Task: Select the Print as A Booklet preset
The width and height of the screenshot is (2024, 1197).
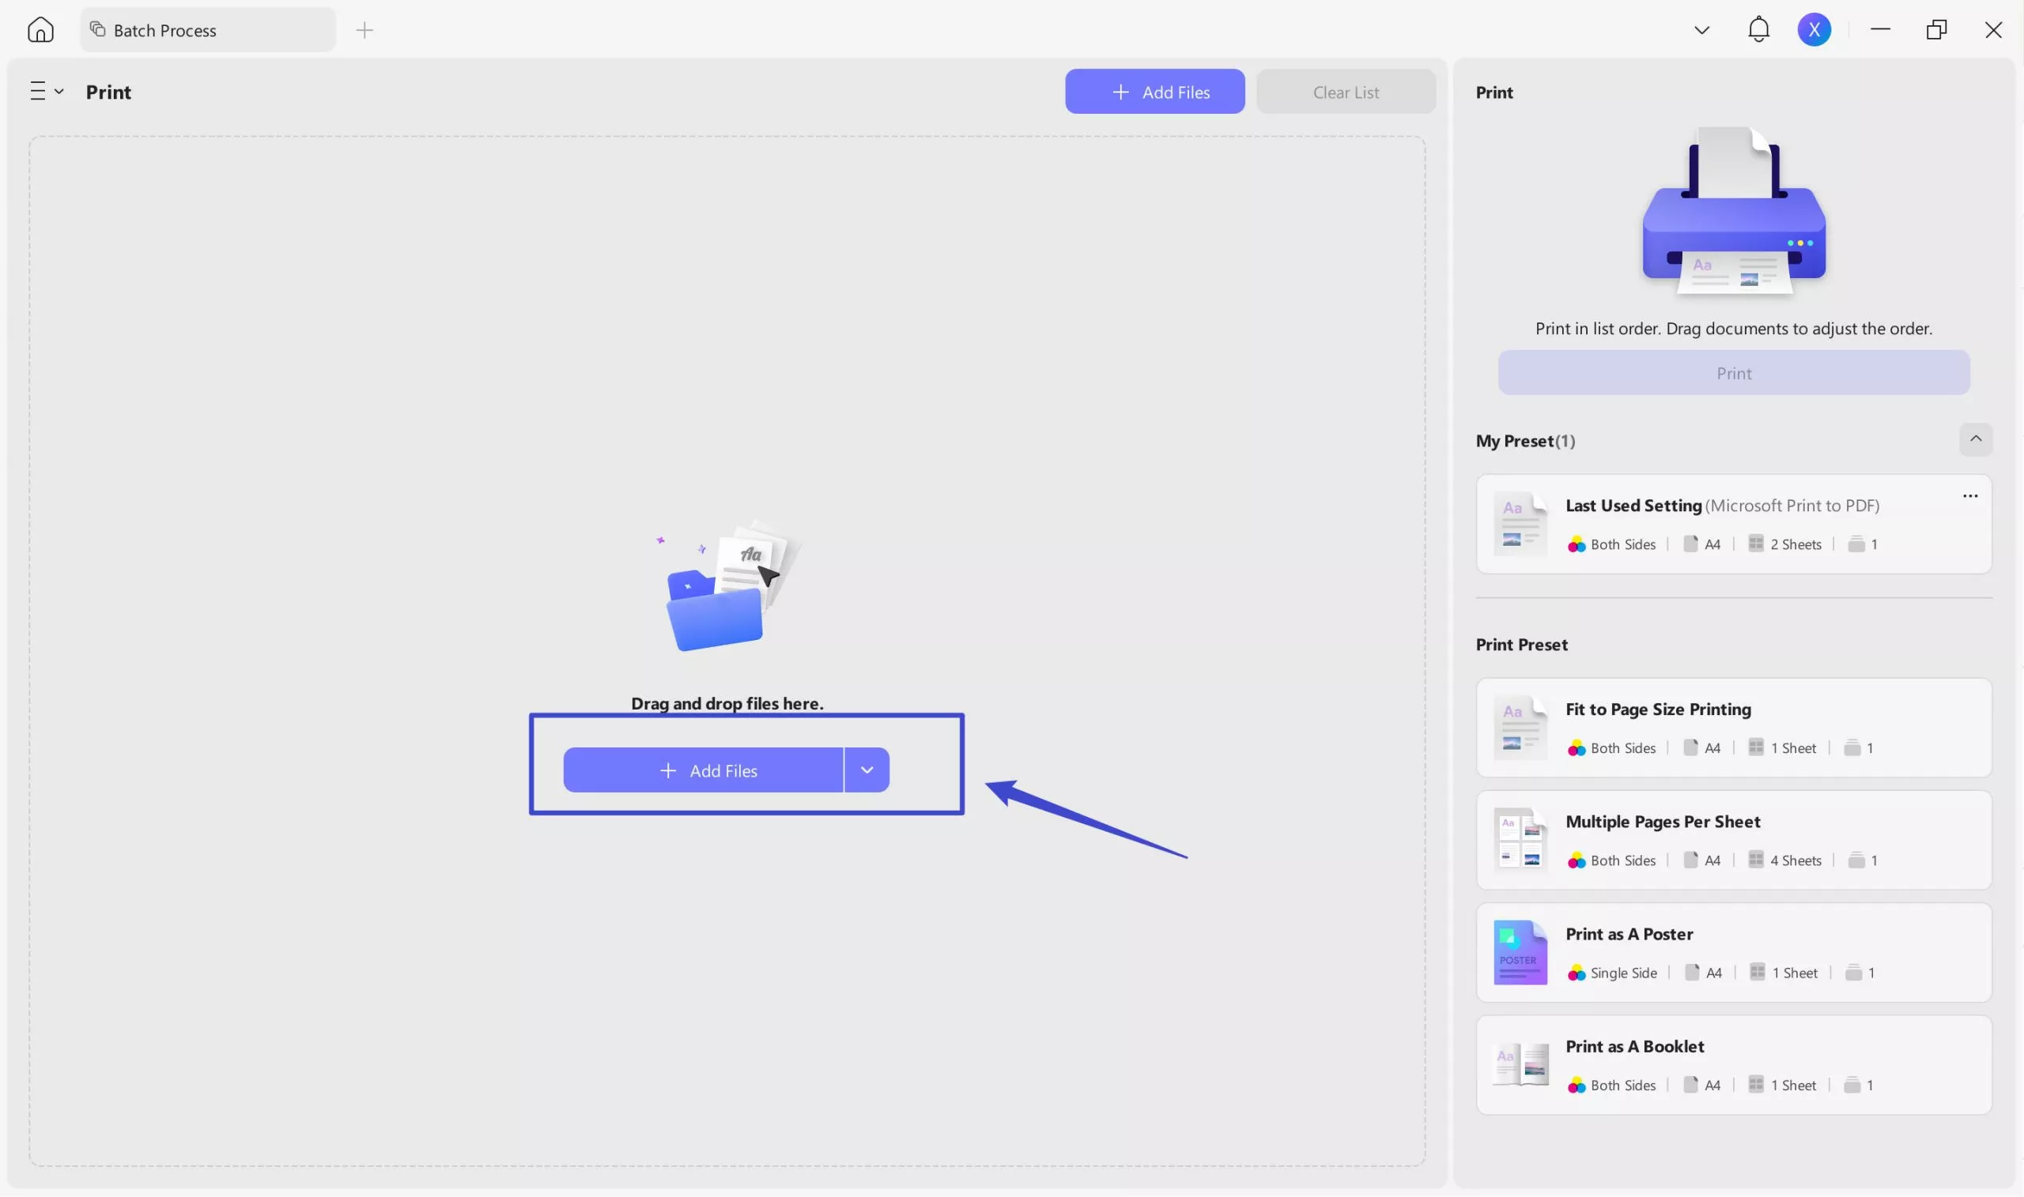Action: [1733, 1063]
